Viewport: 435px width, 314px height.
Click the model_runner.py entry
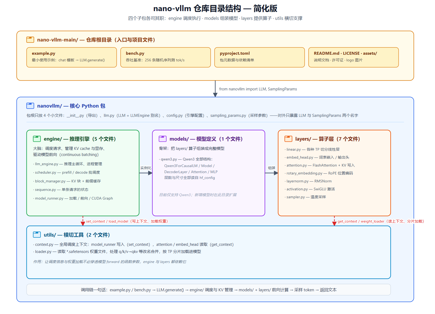pyautogui.click(x=73, y=198)
